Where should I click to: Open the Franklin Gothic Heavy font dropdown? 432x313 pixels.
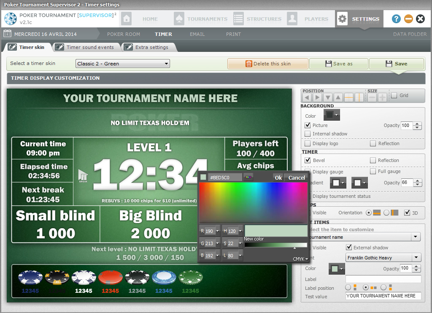(x=383, y=257)
